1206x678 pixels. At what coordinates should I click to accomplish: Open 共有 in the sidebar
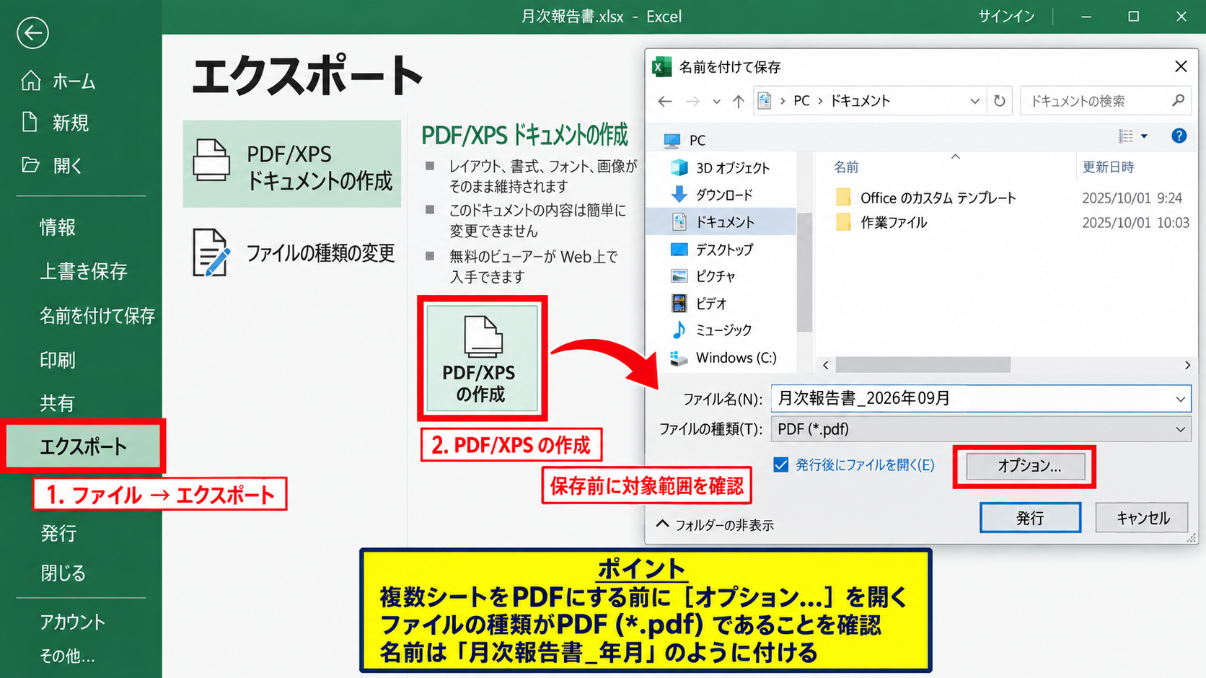pyautogui.click(x=58, y=402)
